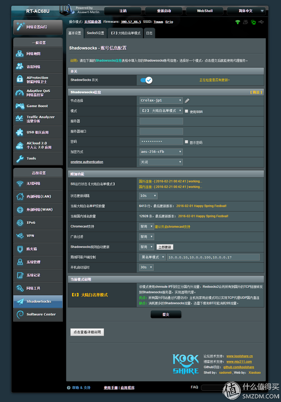The width and height of the screenshot is (281, 402).
Task: Open Wireless settings icon in the sidebar
Action: pyautogui.click(x=20, y=184)
